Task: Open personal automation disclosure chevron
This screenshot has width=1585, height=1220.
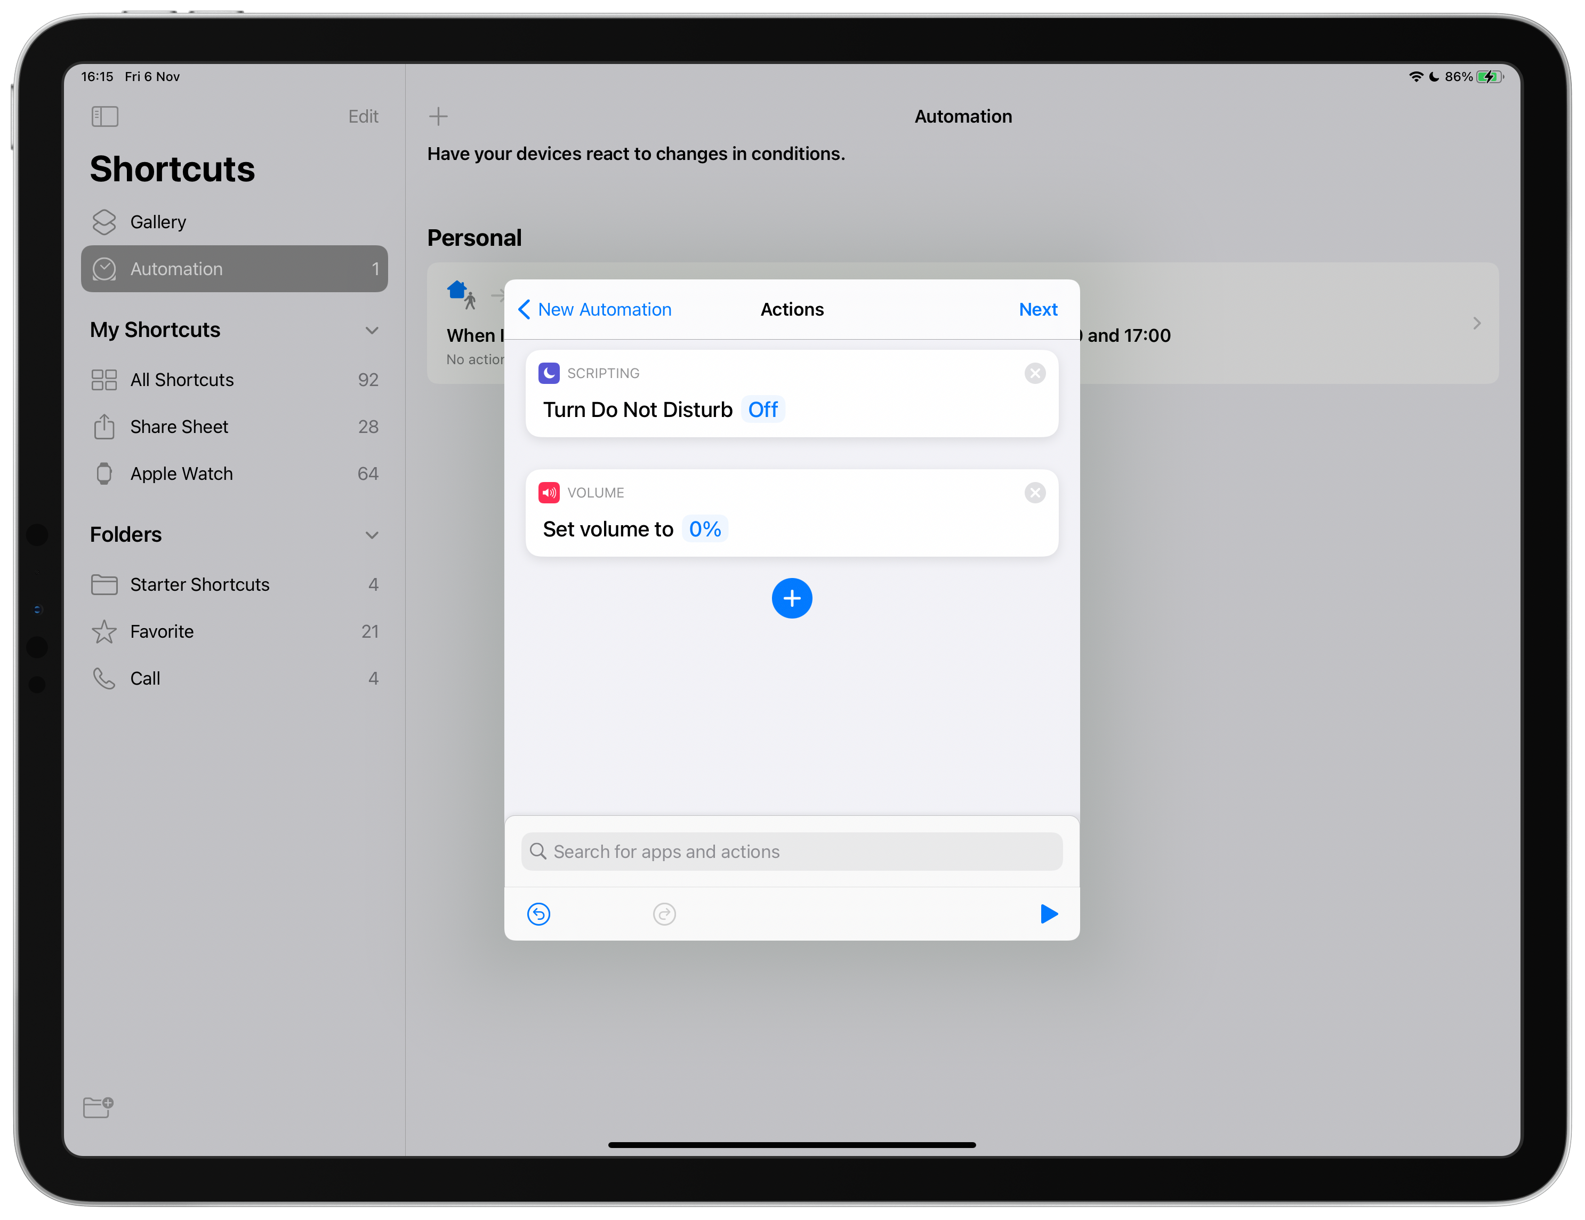Action: (1476, 323)
